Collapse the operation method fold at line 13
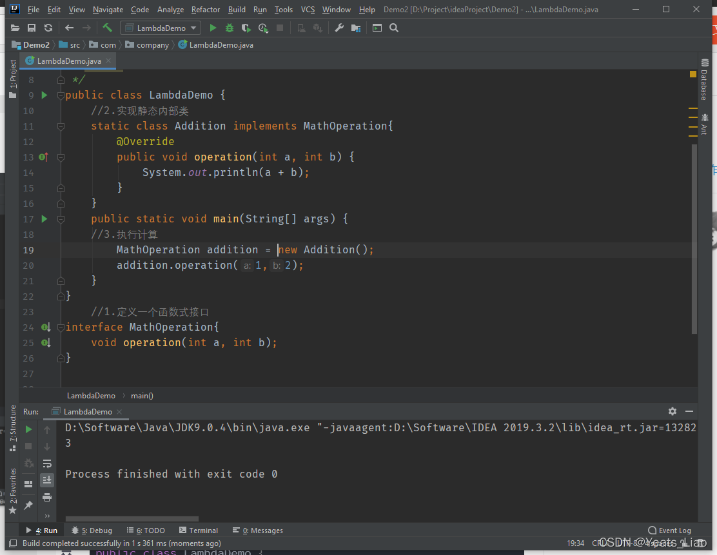 tap(61, 157)
